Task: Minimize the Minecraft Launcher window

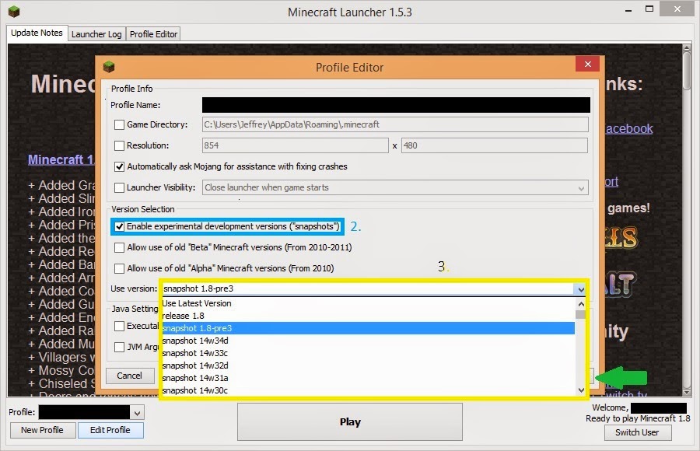Action: (x=628, y=10)
